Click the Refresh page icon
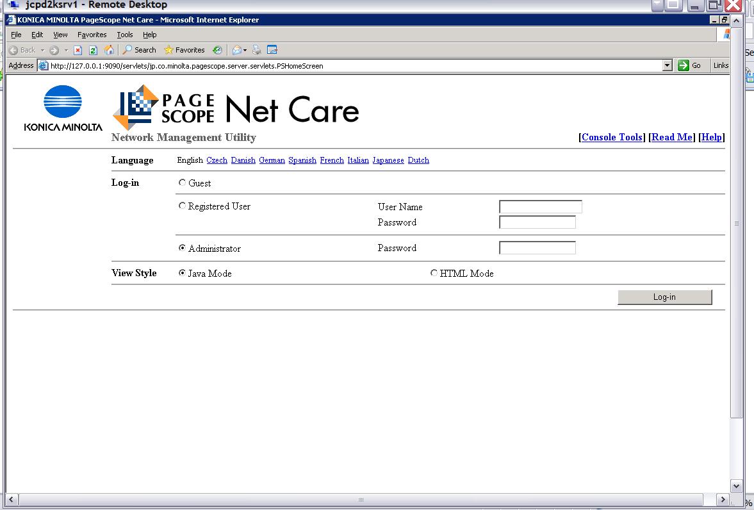The image size is (754, 510). click(x=94, y=50)
